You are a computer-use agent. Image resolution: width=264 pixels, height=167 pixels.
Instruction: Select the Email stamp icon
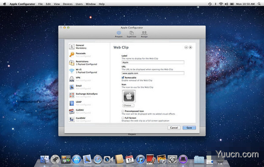(x=72, y=87)
